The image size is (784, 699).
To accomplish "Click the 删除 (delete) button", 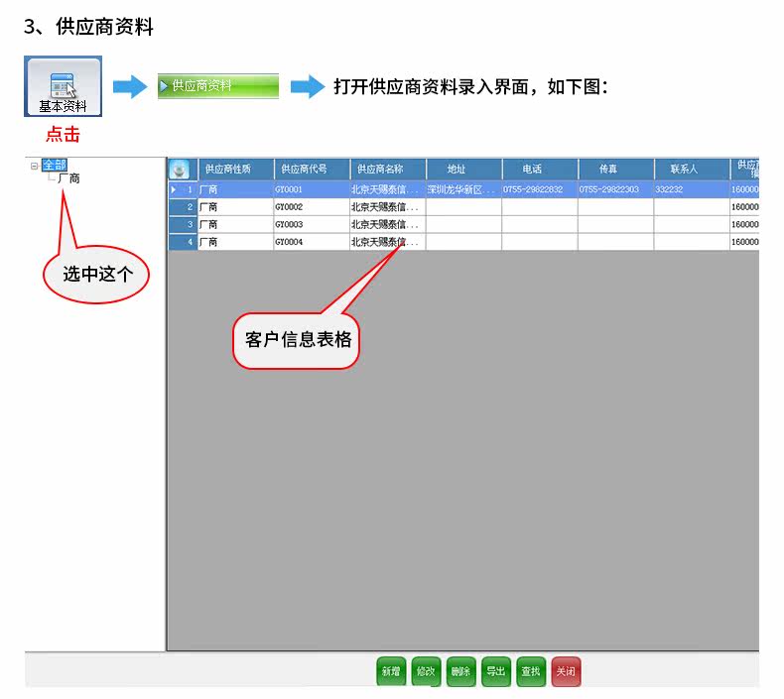I will pyautogui.click(x=461, y=671).
